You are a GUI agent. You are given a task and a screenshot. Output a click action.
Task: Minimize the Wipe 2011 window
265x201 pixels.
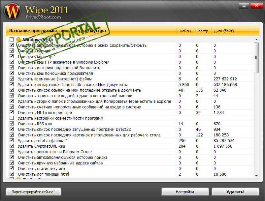point(244,6)
